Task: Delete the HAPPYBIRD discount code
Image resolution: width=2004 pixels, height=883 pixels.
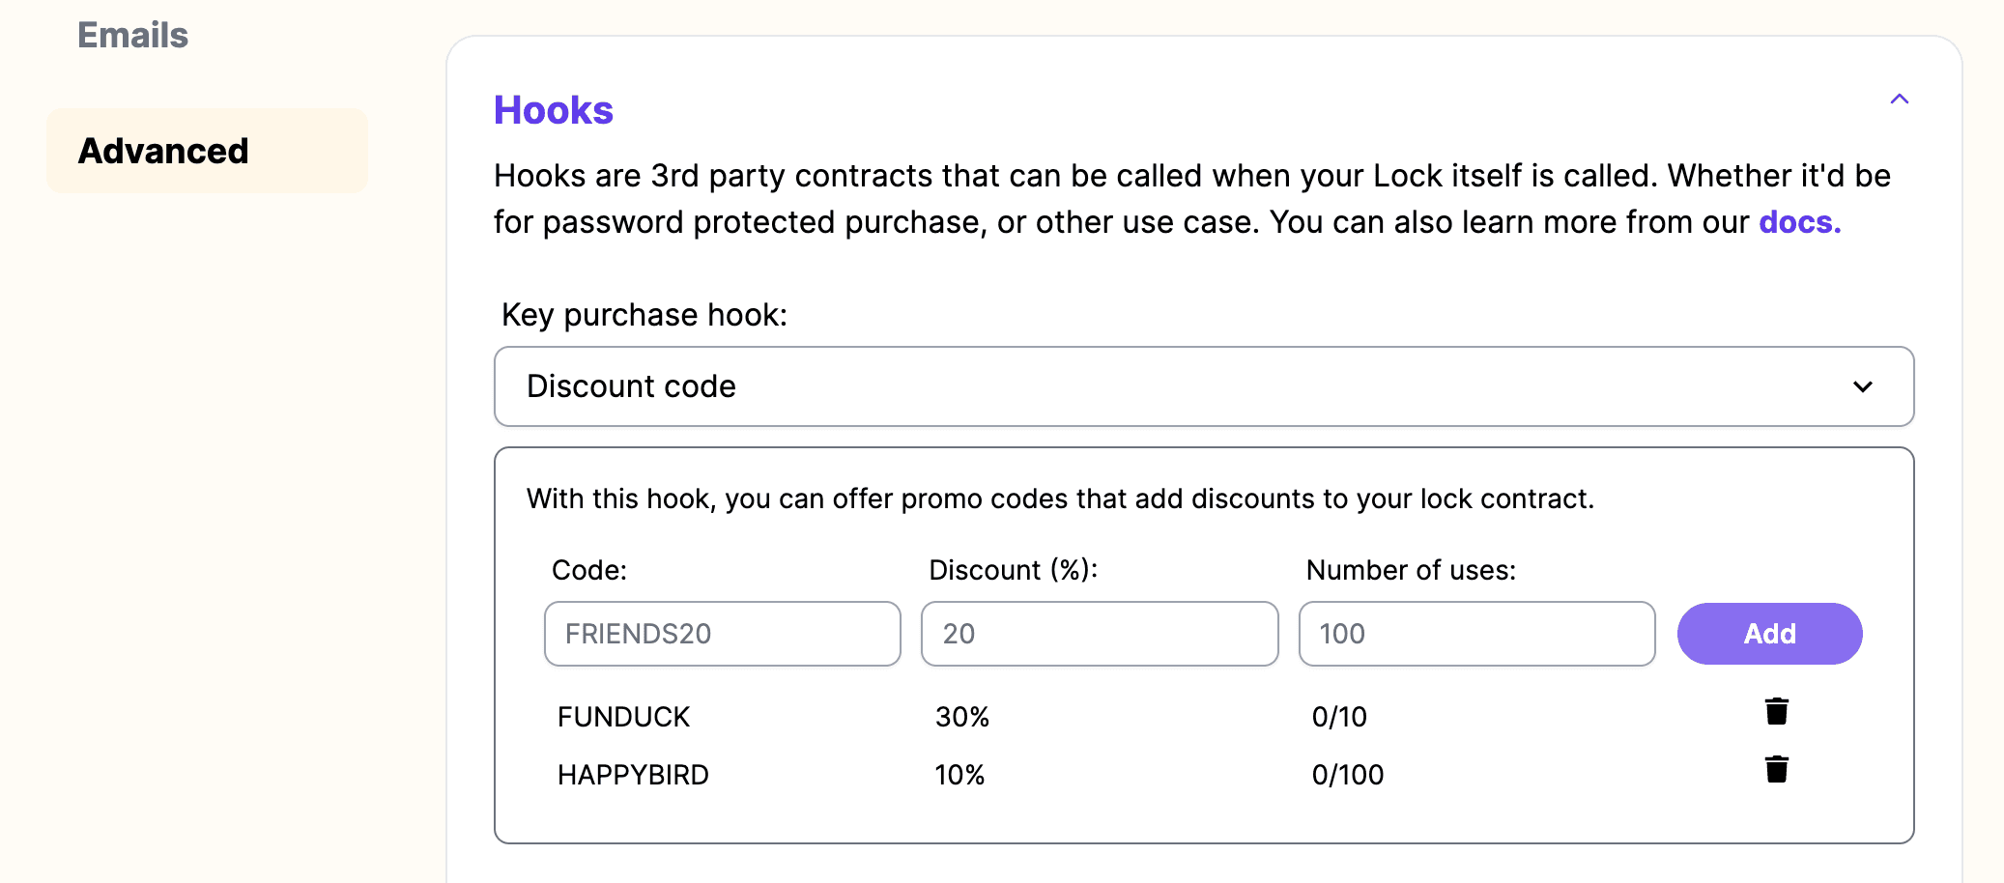Action: pos(1776,769)
